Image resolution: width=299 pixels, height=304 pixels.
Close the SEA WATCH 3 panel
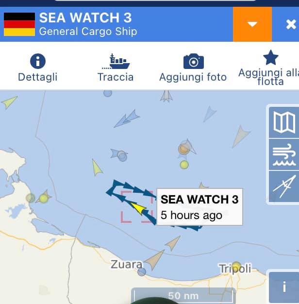[291, 24]
